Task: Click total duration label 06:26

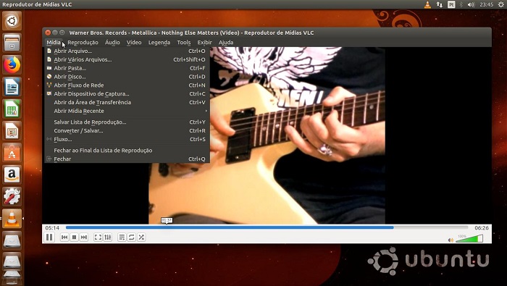Action: [482, 228]
